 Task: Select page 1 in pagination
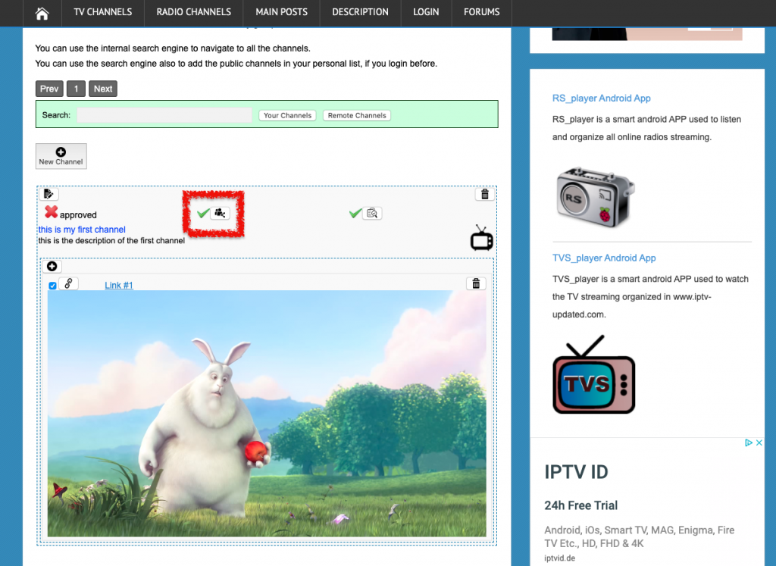77,89
